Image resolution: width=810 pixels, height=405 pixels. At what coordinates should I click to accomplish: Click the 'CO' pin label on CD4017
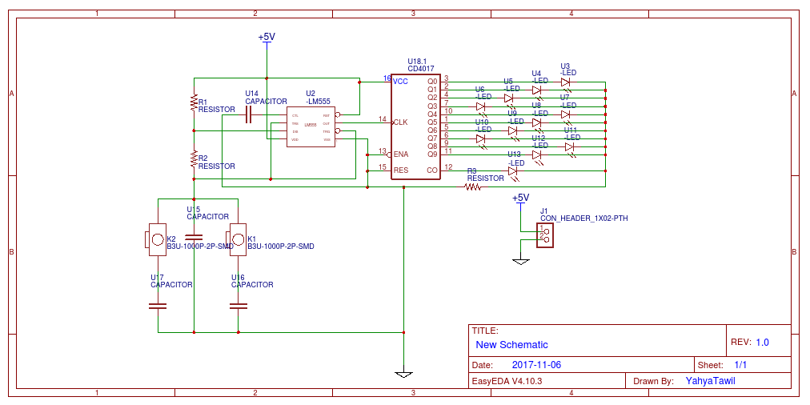(x=432, y=170)
